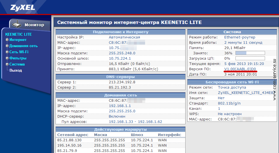Expand the Фильтры section plus icon

coord(7,58)
